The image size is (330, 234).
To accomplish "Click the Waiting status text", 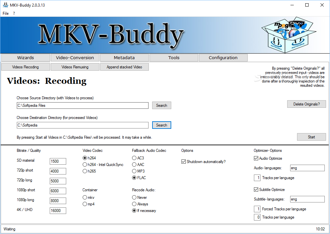I will (10, 229).
